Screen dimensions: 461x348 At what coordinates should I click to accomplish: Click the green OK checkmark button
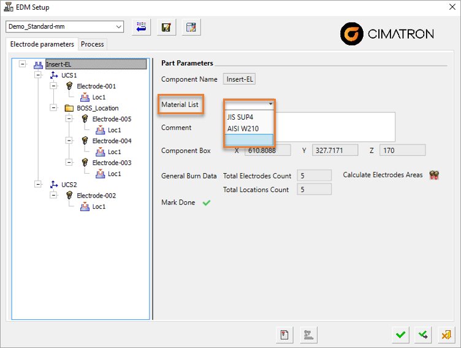[400, 334]
